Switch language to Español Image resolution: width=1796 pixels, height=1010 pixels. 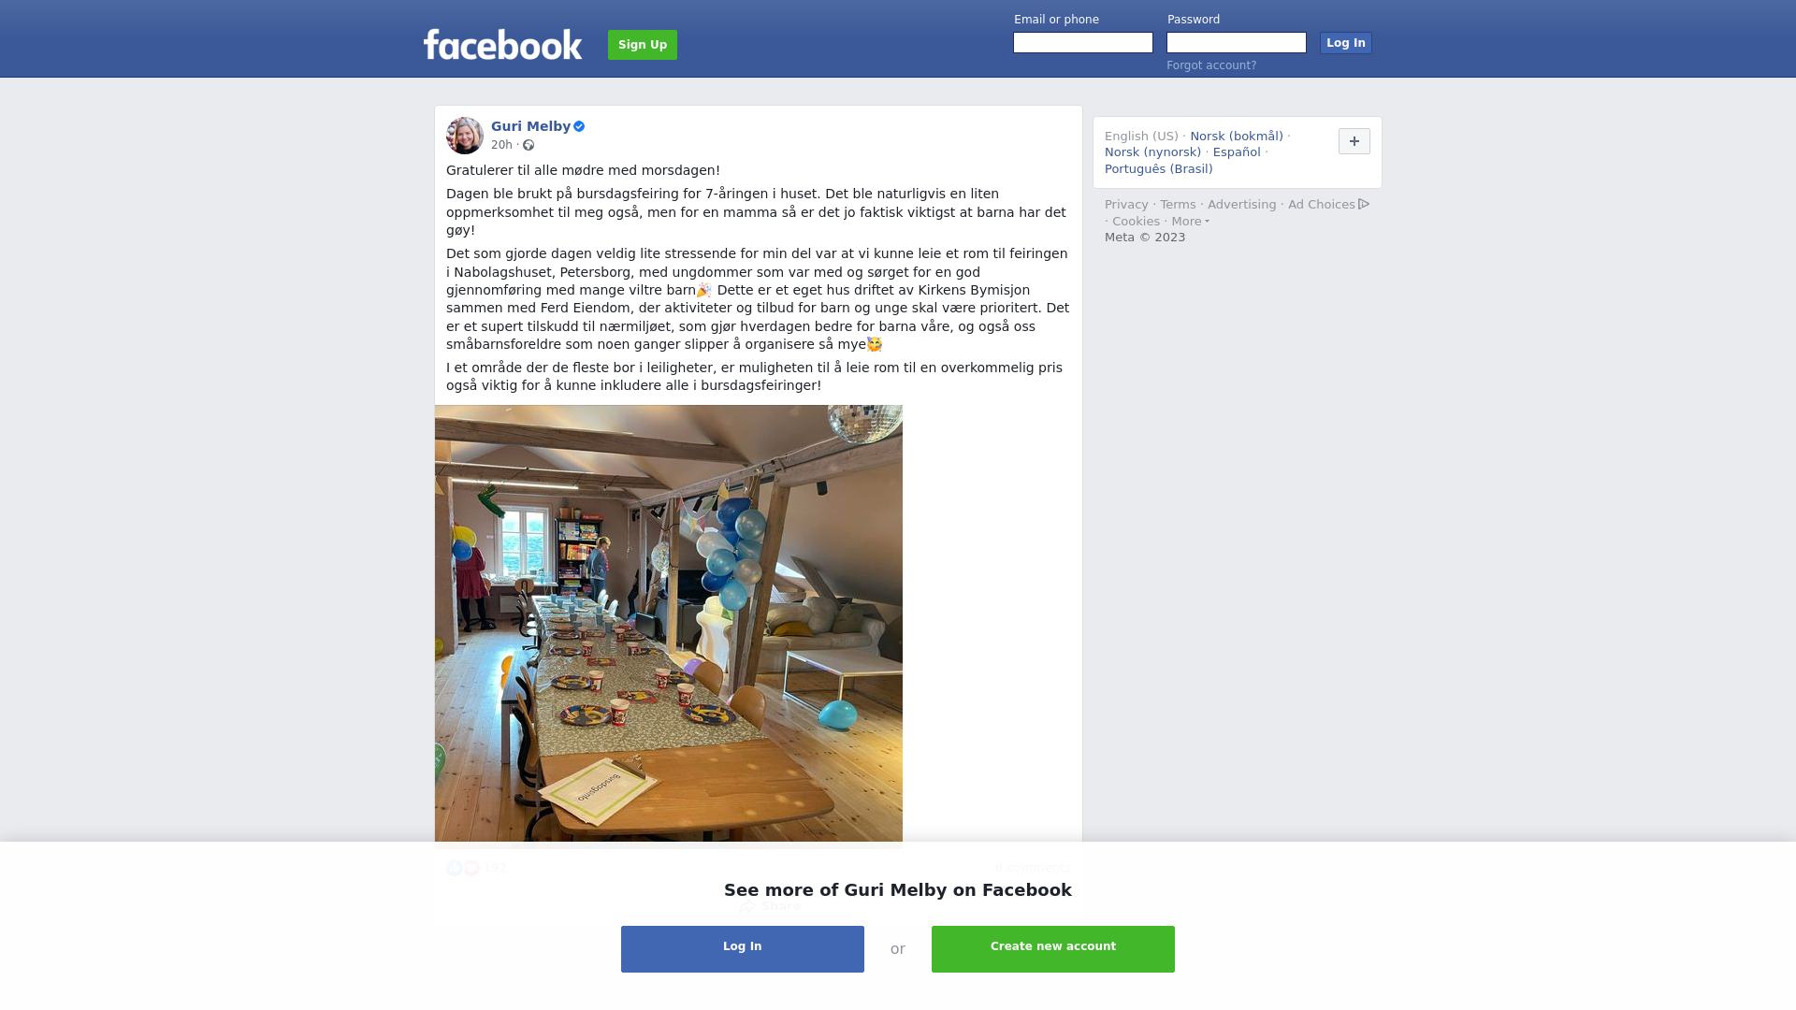pos(1237,152)
